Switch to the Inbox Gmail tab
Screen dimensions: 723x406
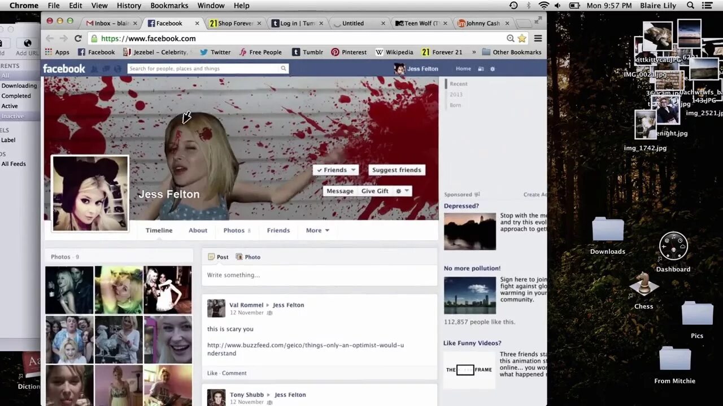click(110, 23)
